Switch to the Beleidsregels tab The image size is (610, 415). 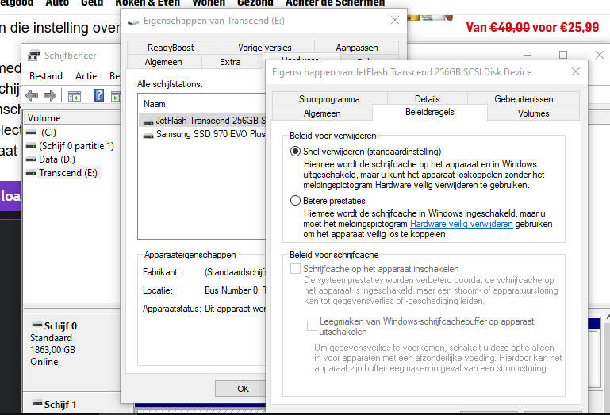(429, 112)
